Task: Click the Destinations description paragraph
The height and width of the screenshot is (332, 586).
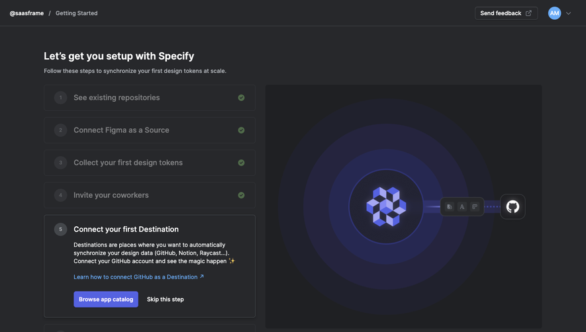Action: coord(154,253)
